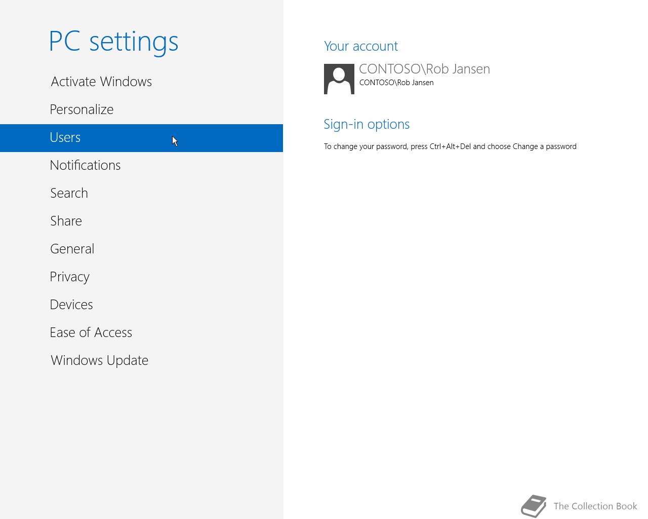Image resolution: width=648 pixels, height=519 pixels.
Task: Select Personalize in PC settings
Action: click(141, 110)
